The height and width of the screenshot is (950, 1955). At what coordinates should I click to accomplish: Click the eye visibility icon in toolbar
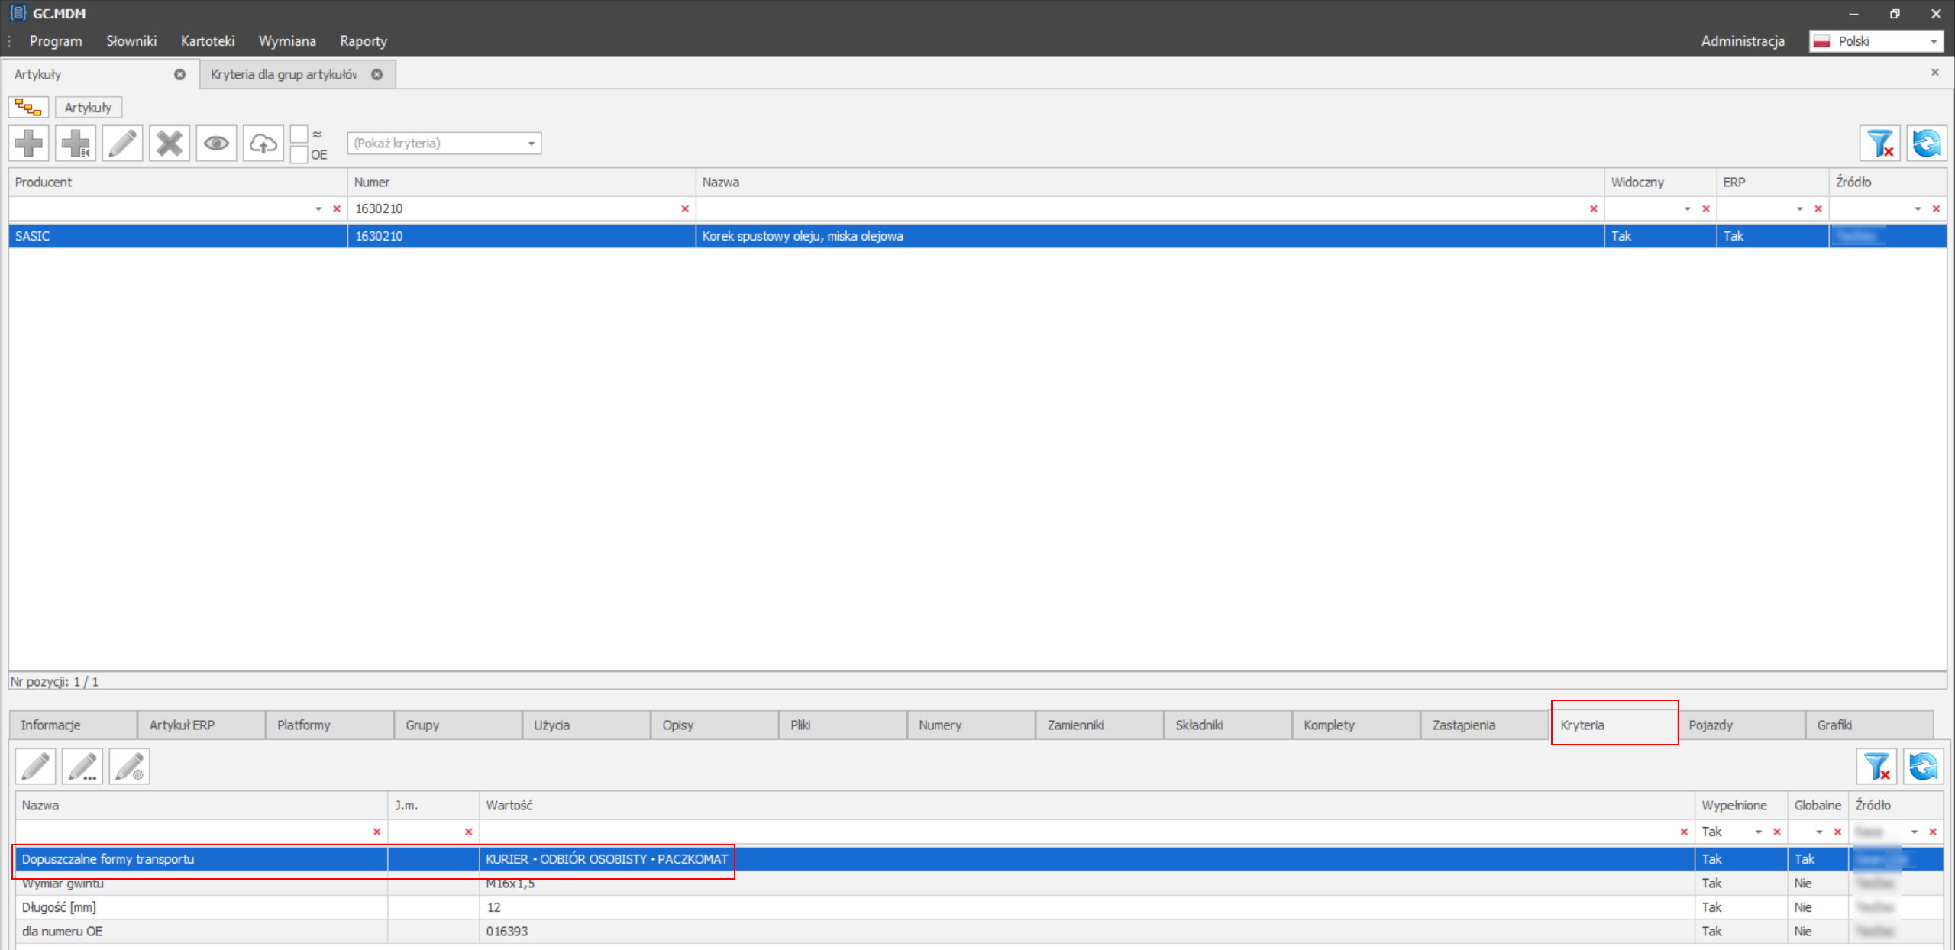[216, 143]
